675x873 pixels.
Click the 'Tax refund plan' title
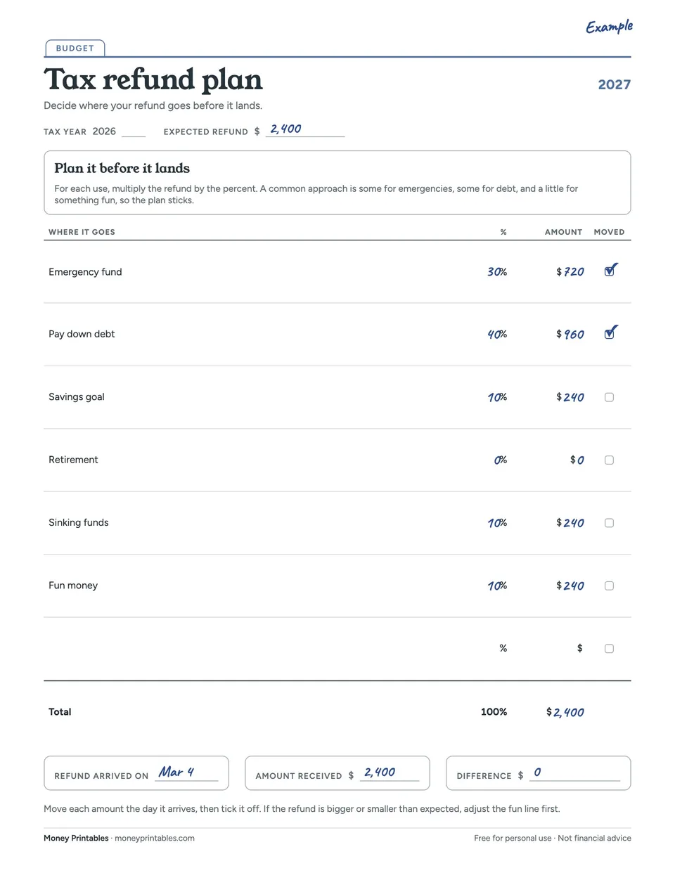[153, 80]
